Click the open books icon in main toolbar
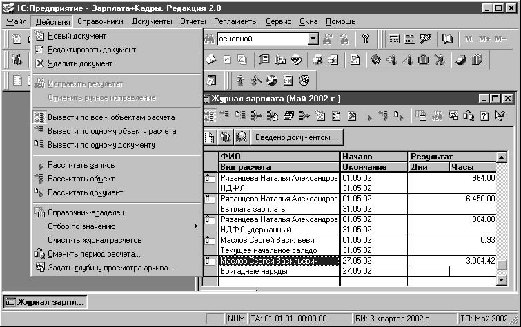521x327 pixels. (x=447, y=39)
